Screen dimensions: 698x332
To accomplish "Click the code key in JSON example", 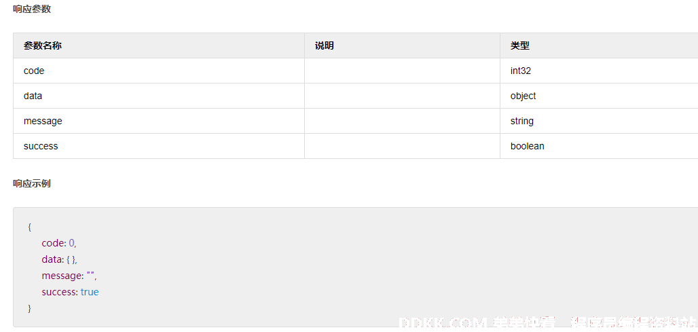I will click(53, 243).
